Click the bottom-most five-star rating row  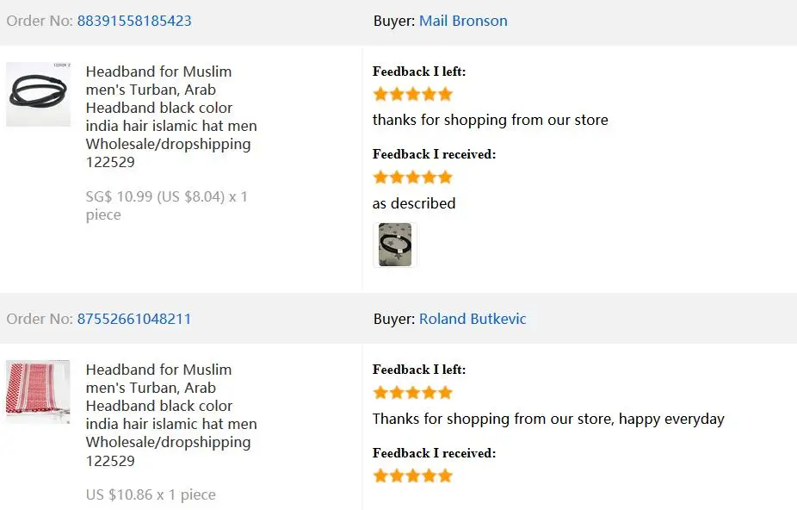tap(412, 476)
